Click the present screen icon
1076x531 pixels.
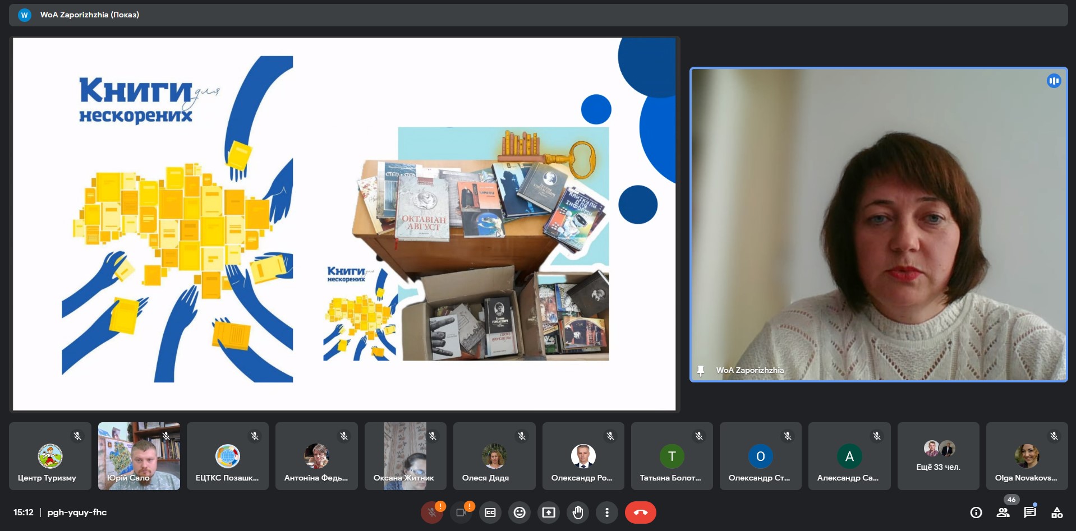point(549,512)
